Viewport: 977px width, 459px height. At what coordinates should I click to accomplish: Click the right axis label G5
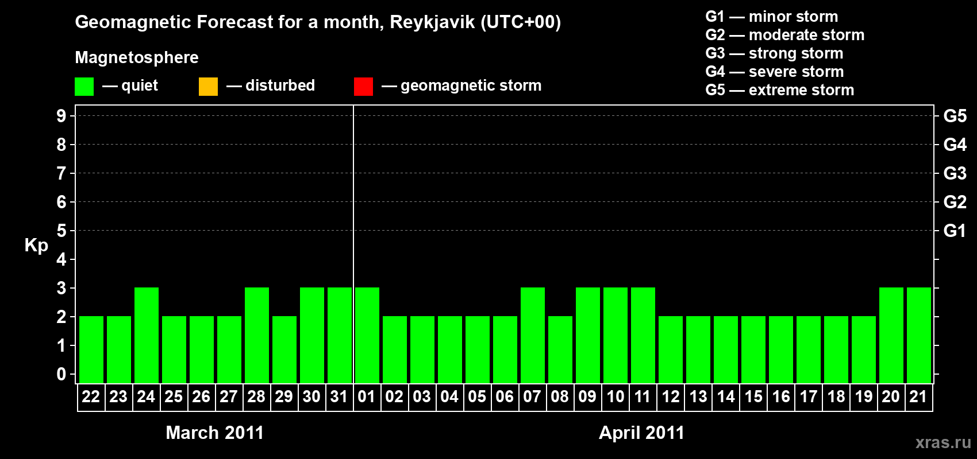click(955, 116)
